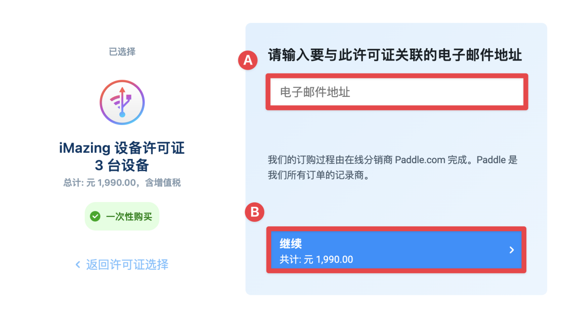Click the left chevron before 返回许可证选择
Viewport: 575px width, 318px height.
[x=77, y=265]
